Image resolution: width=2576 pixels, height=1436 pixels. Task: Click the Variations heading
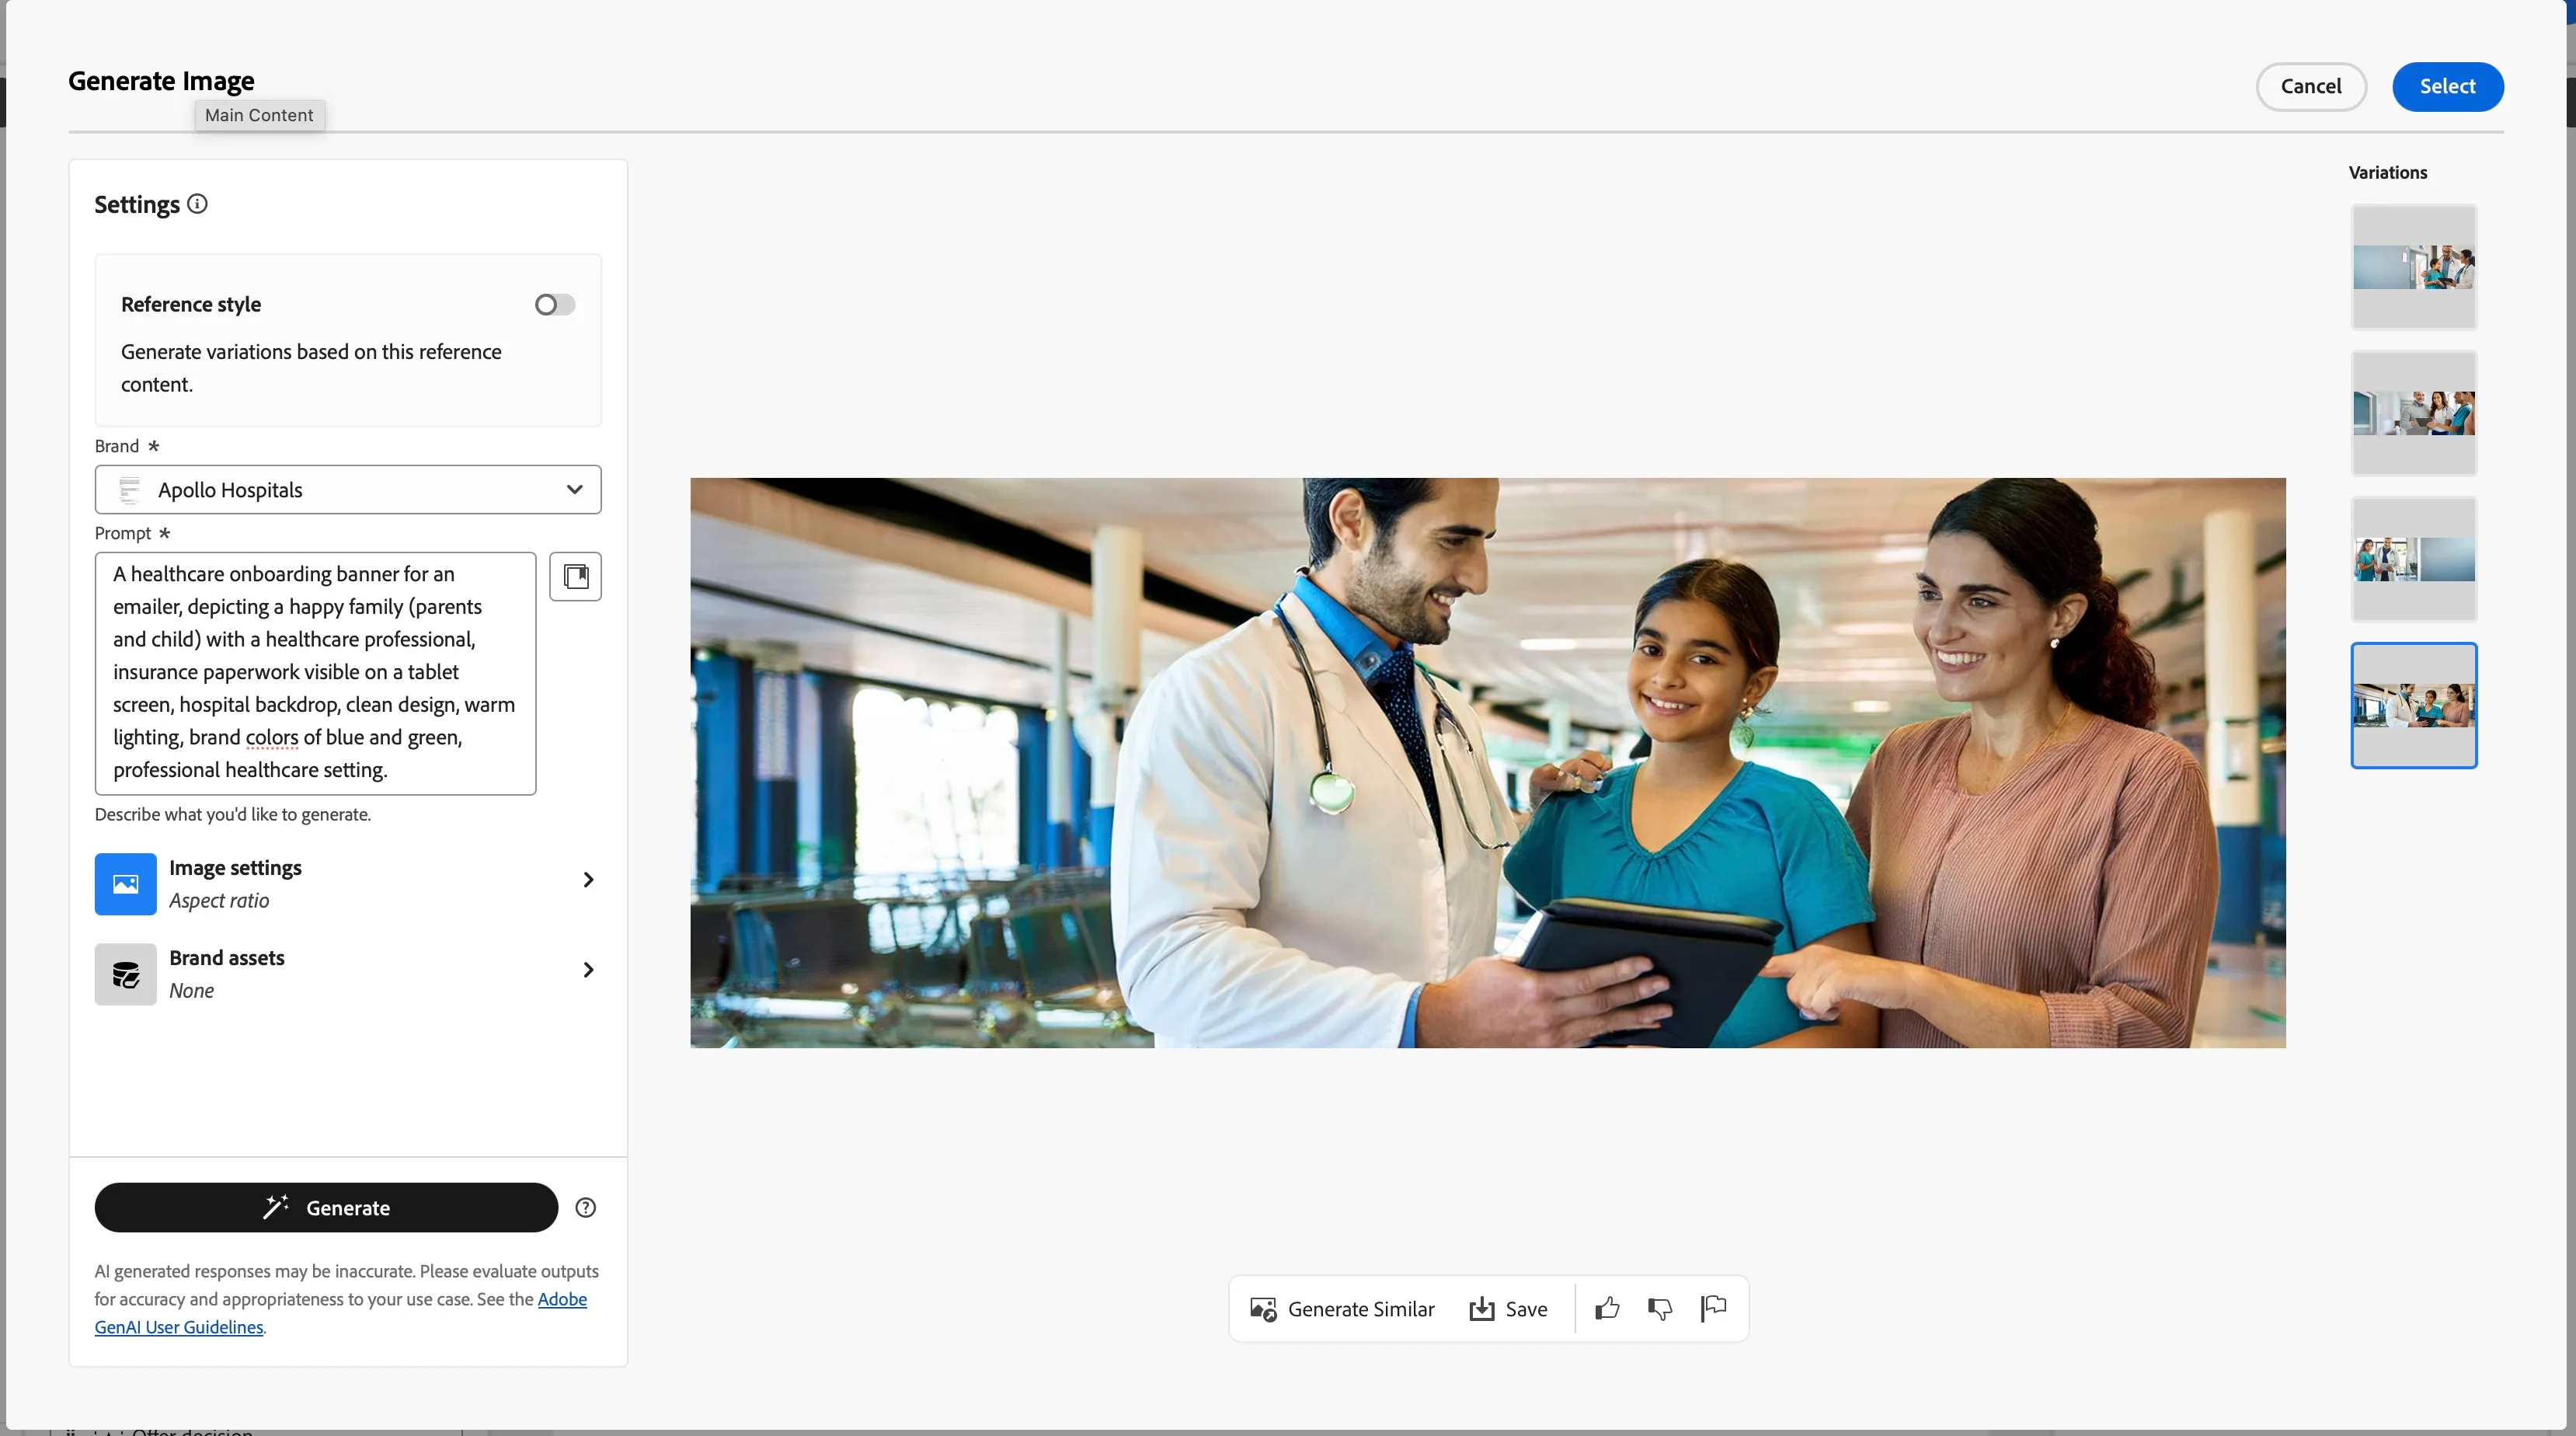(2388, 172)
